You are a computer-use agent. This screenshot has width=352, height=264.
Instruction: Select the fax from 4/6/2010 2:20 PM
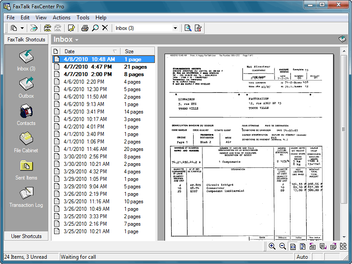[103, 82]
